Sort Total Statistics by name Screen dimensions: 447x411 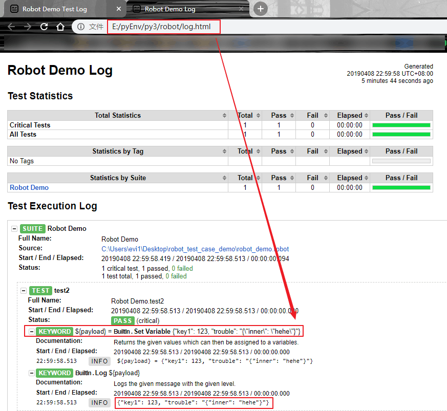(x=118, y=116)
